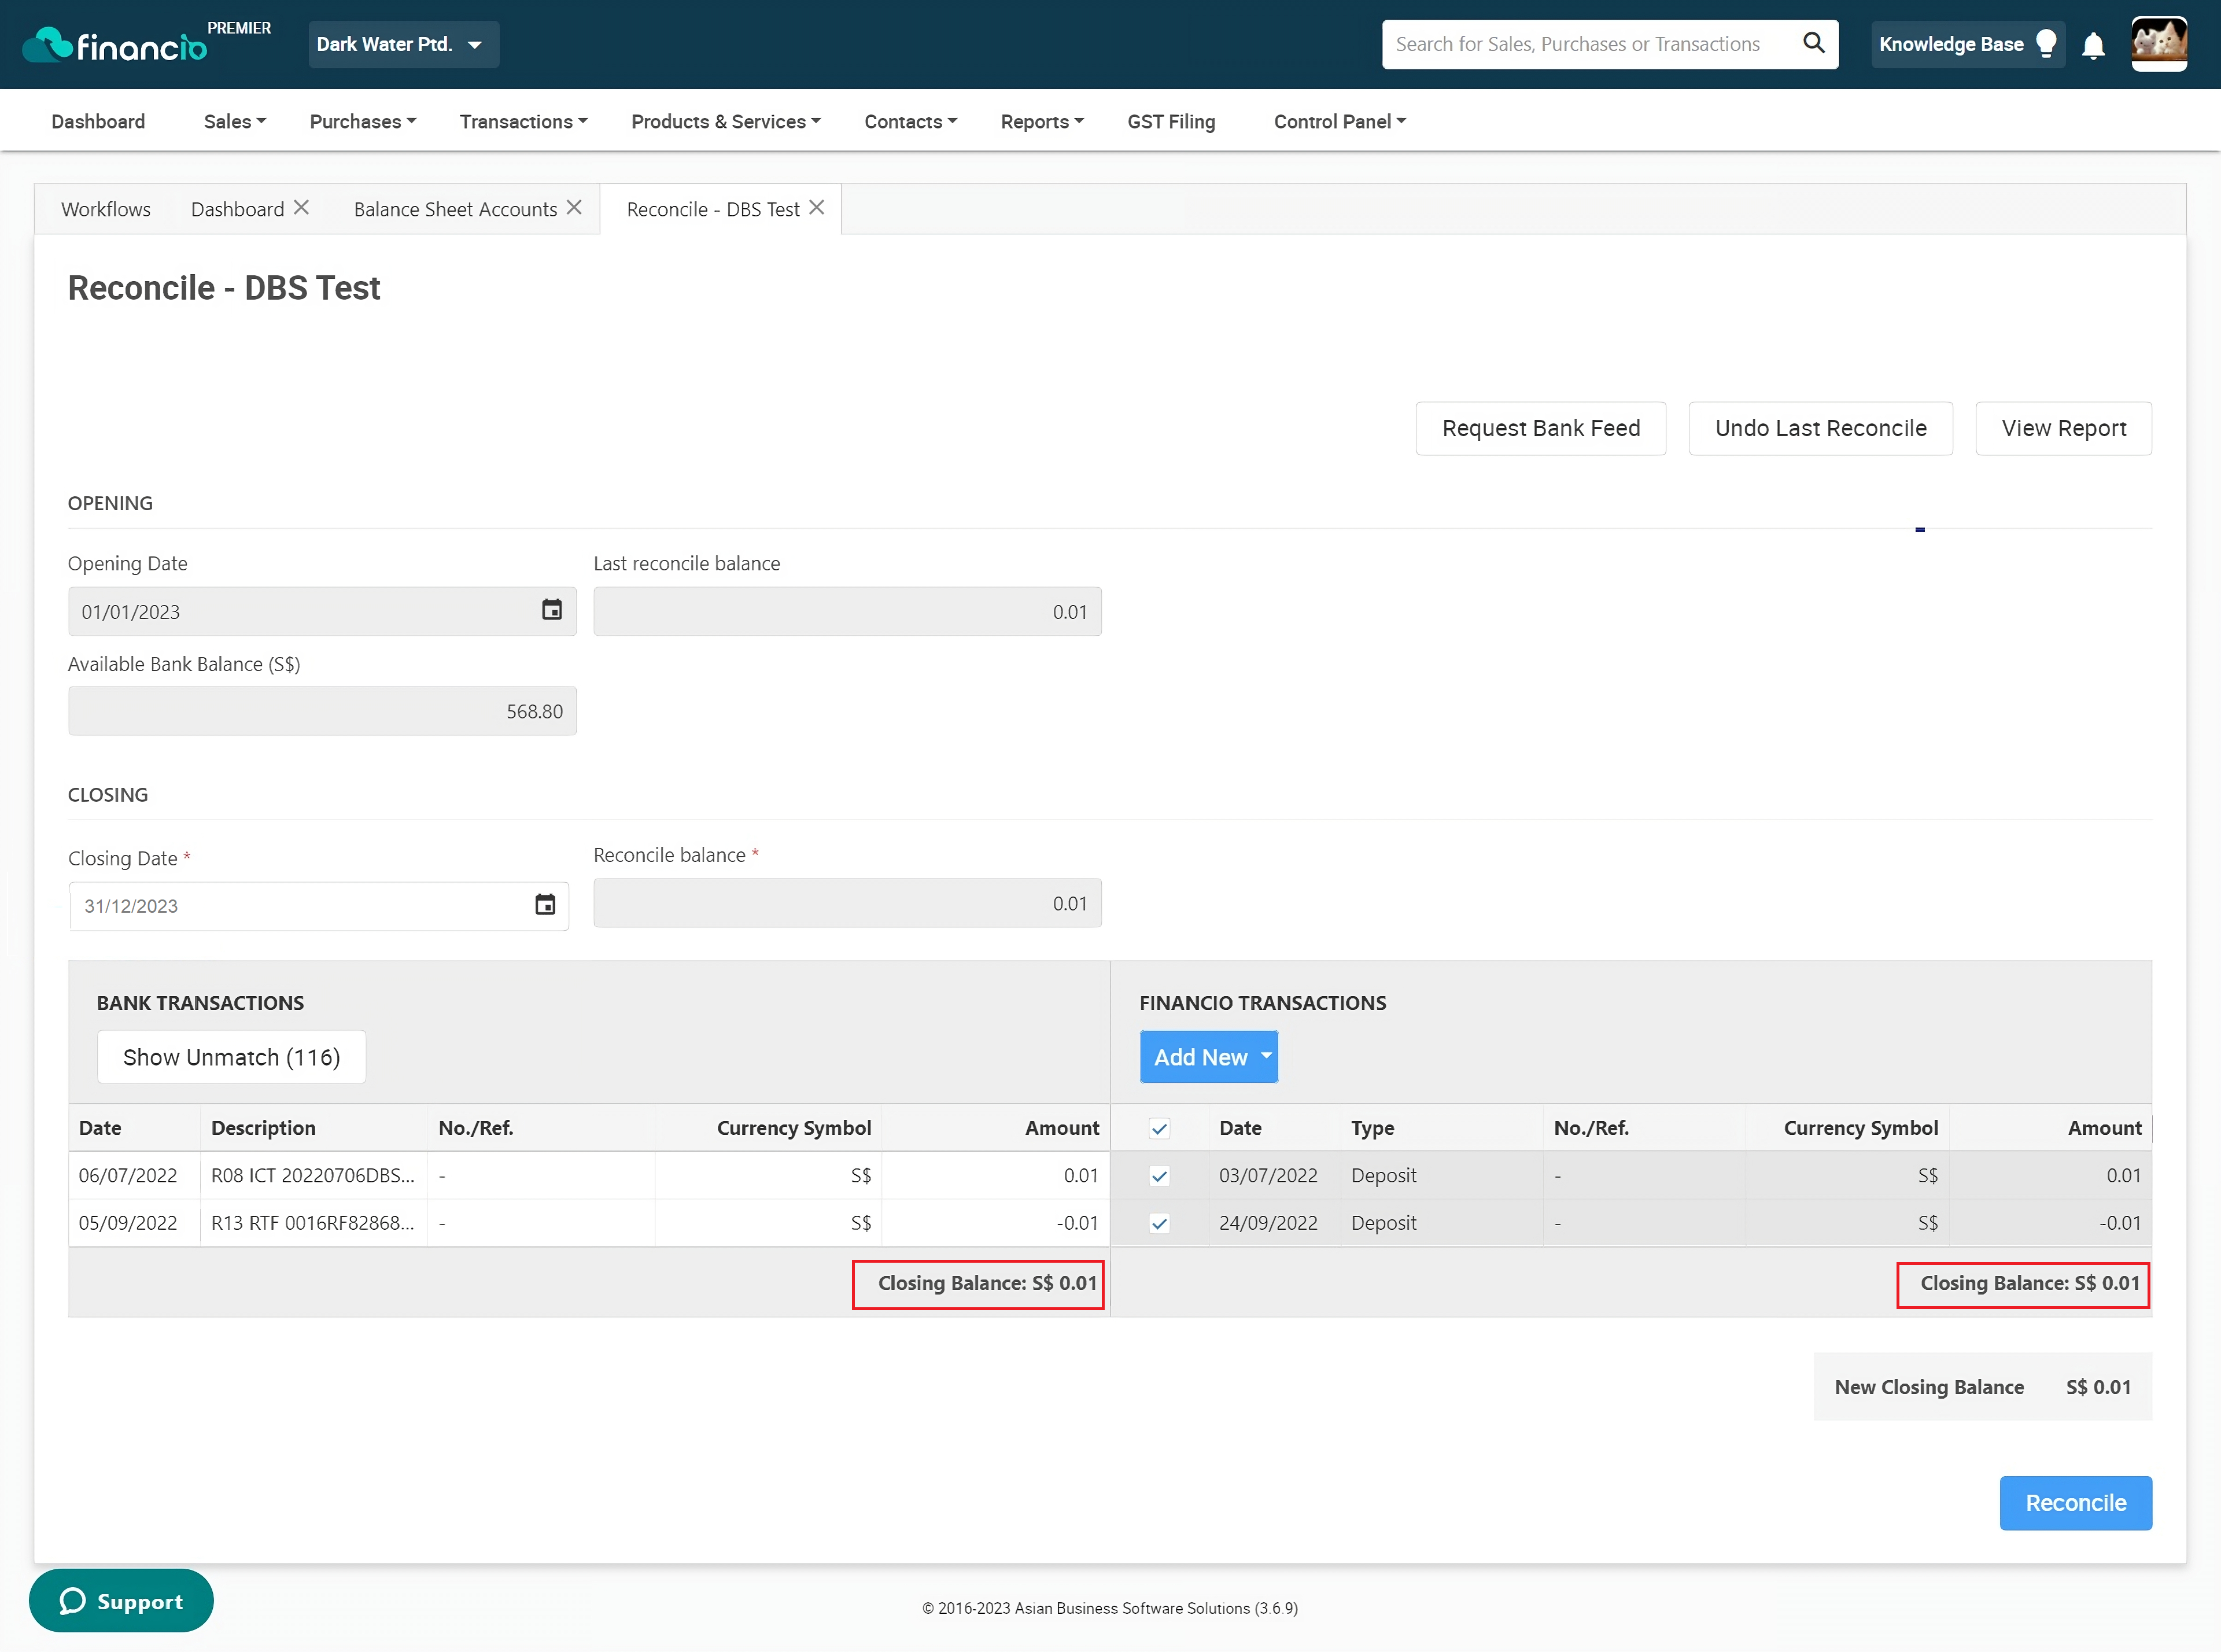Close the Dashboard tab

[301, 207]
